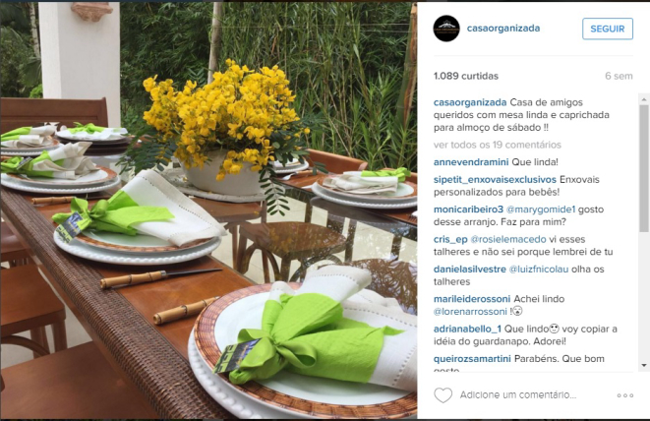View the 1.089 curtidas likes list
Screen dimensions: 650x421
(x=466, y=76)
